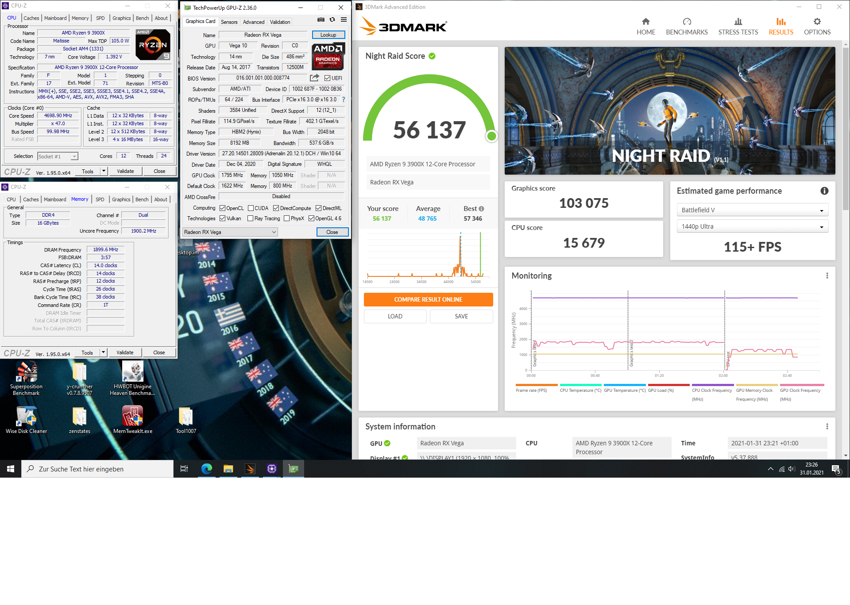Screen dimensions: 850x605
Task: Open the Sensors tab in GPU-Z
Action: click(x=229, y=22)
